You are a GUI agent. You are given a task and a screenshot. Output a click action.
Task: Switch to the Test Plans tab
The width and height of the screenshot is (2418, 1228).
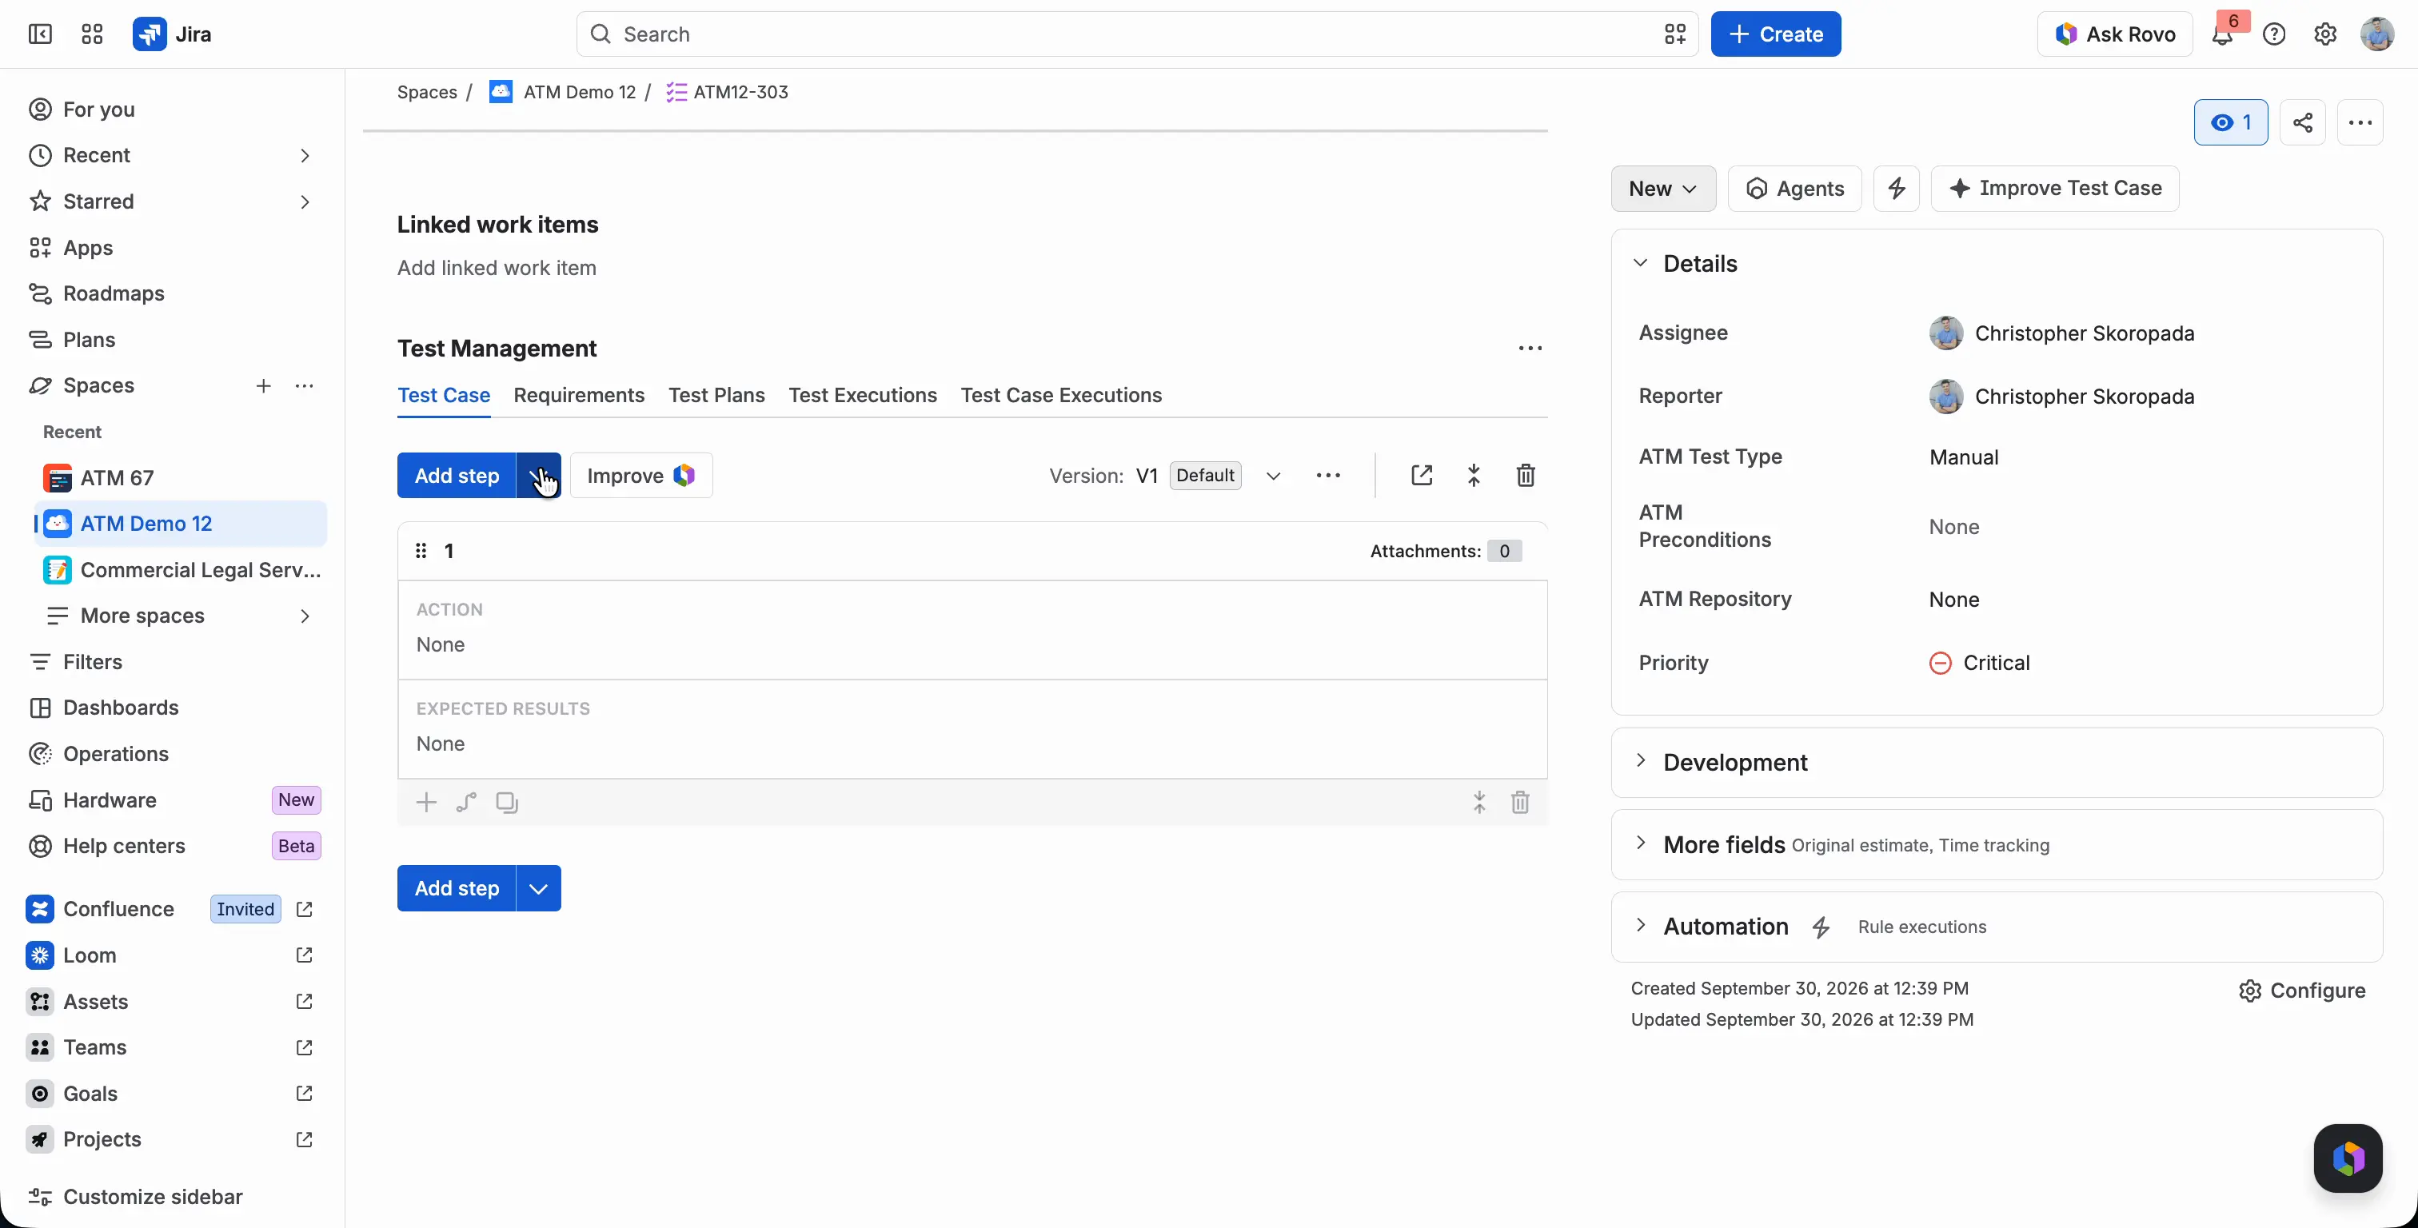point(716,395)
